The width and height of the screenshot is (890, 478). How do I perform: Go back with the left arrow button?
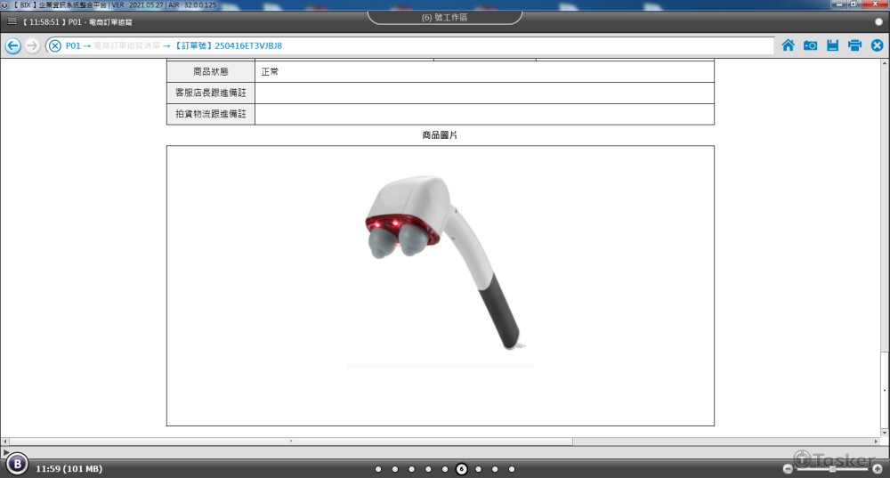pos(12,46)
